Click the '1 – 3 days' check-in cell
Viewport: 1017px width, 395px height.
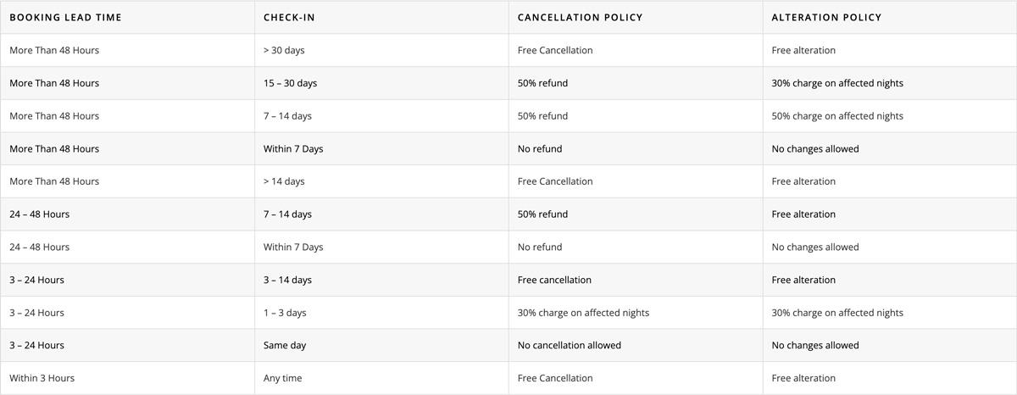285,313
